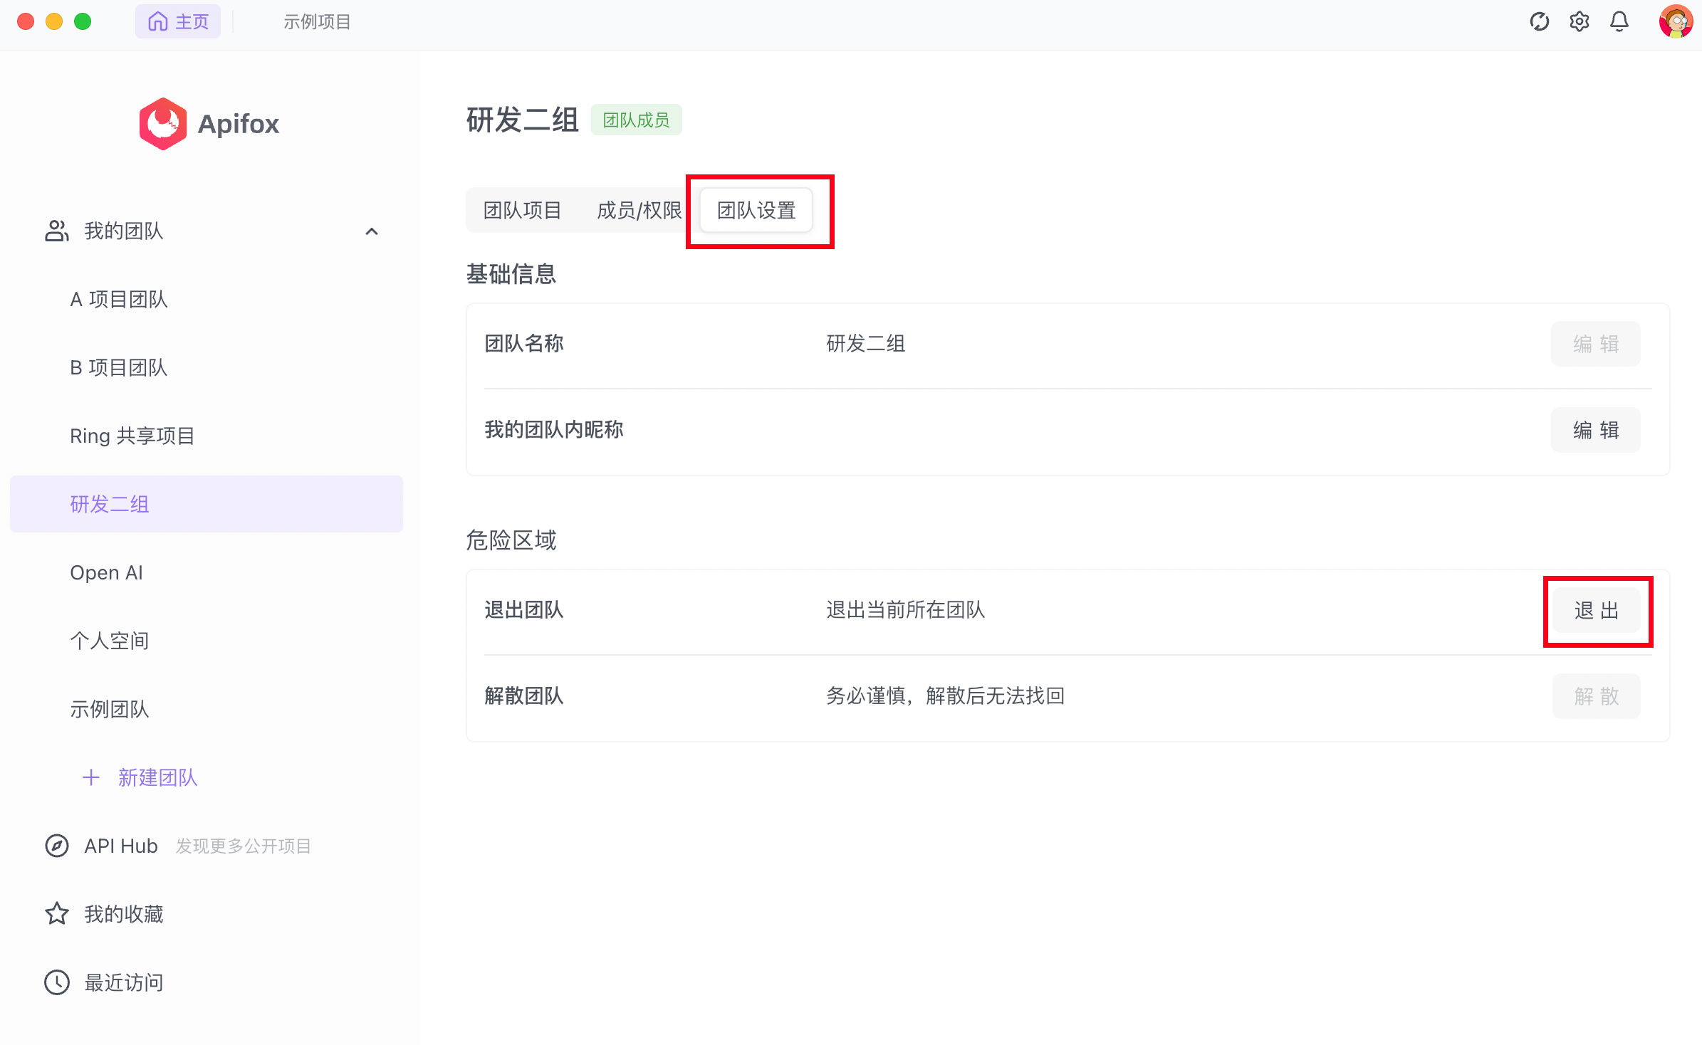Click the Apifox logo in the sidebar
Screen dimensions: 1702x1045
[163, 124]
